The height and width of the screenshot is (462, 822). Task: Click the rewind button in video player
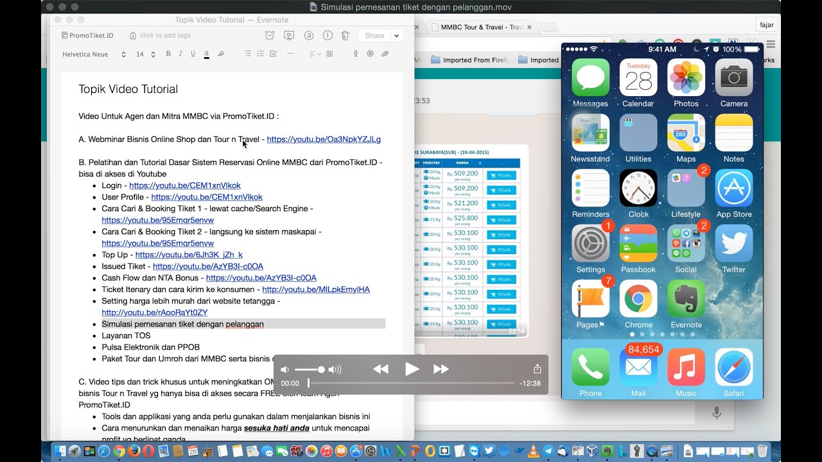(x=381, y=369)
